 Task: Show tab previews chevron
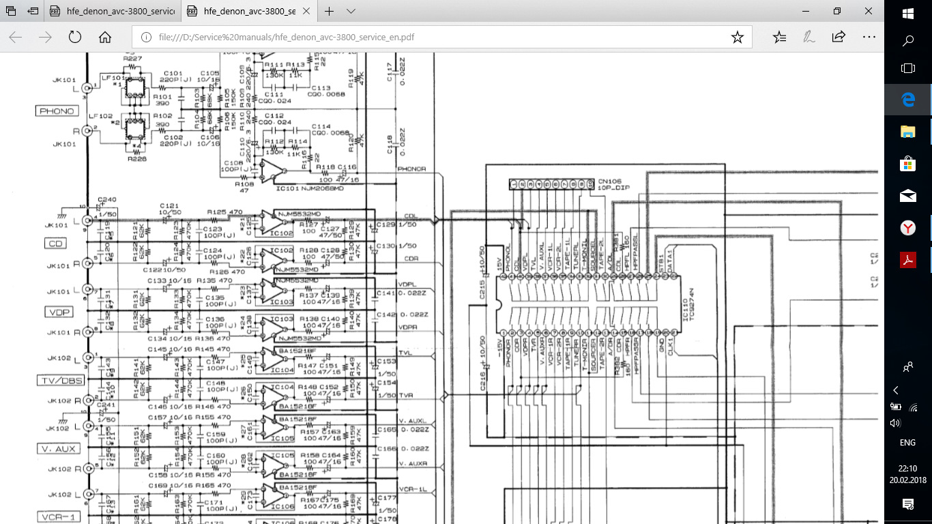coord(351,12)
